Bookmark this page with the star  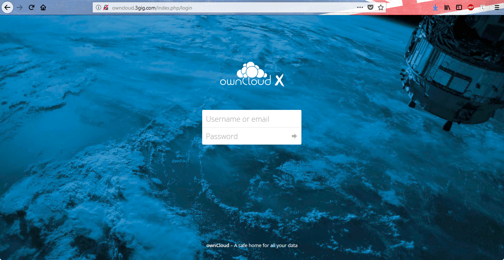[x=381, y=7]
